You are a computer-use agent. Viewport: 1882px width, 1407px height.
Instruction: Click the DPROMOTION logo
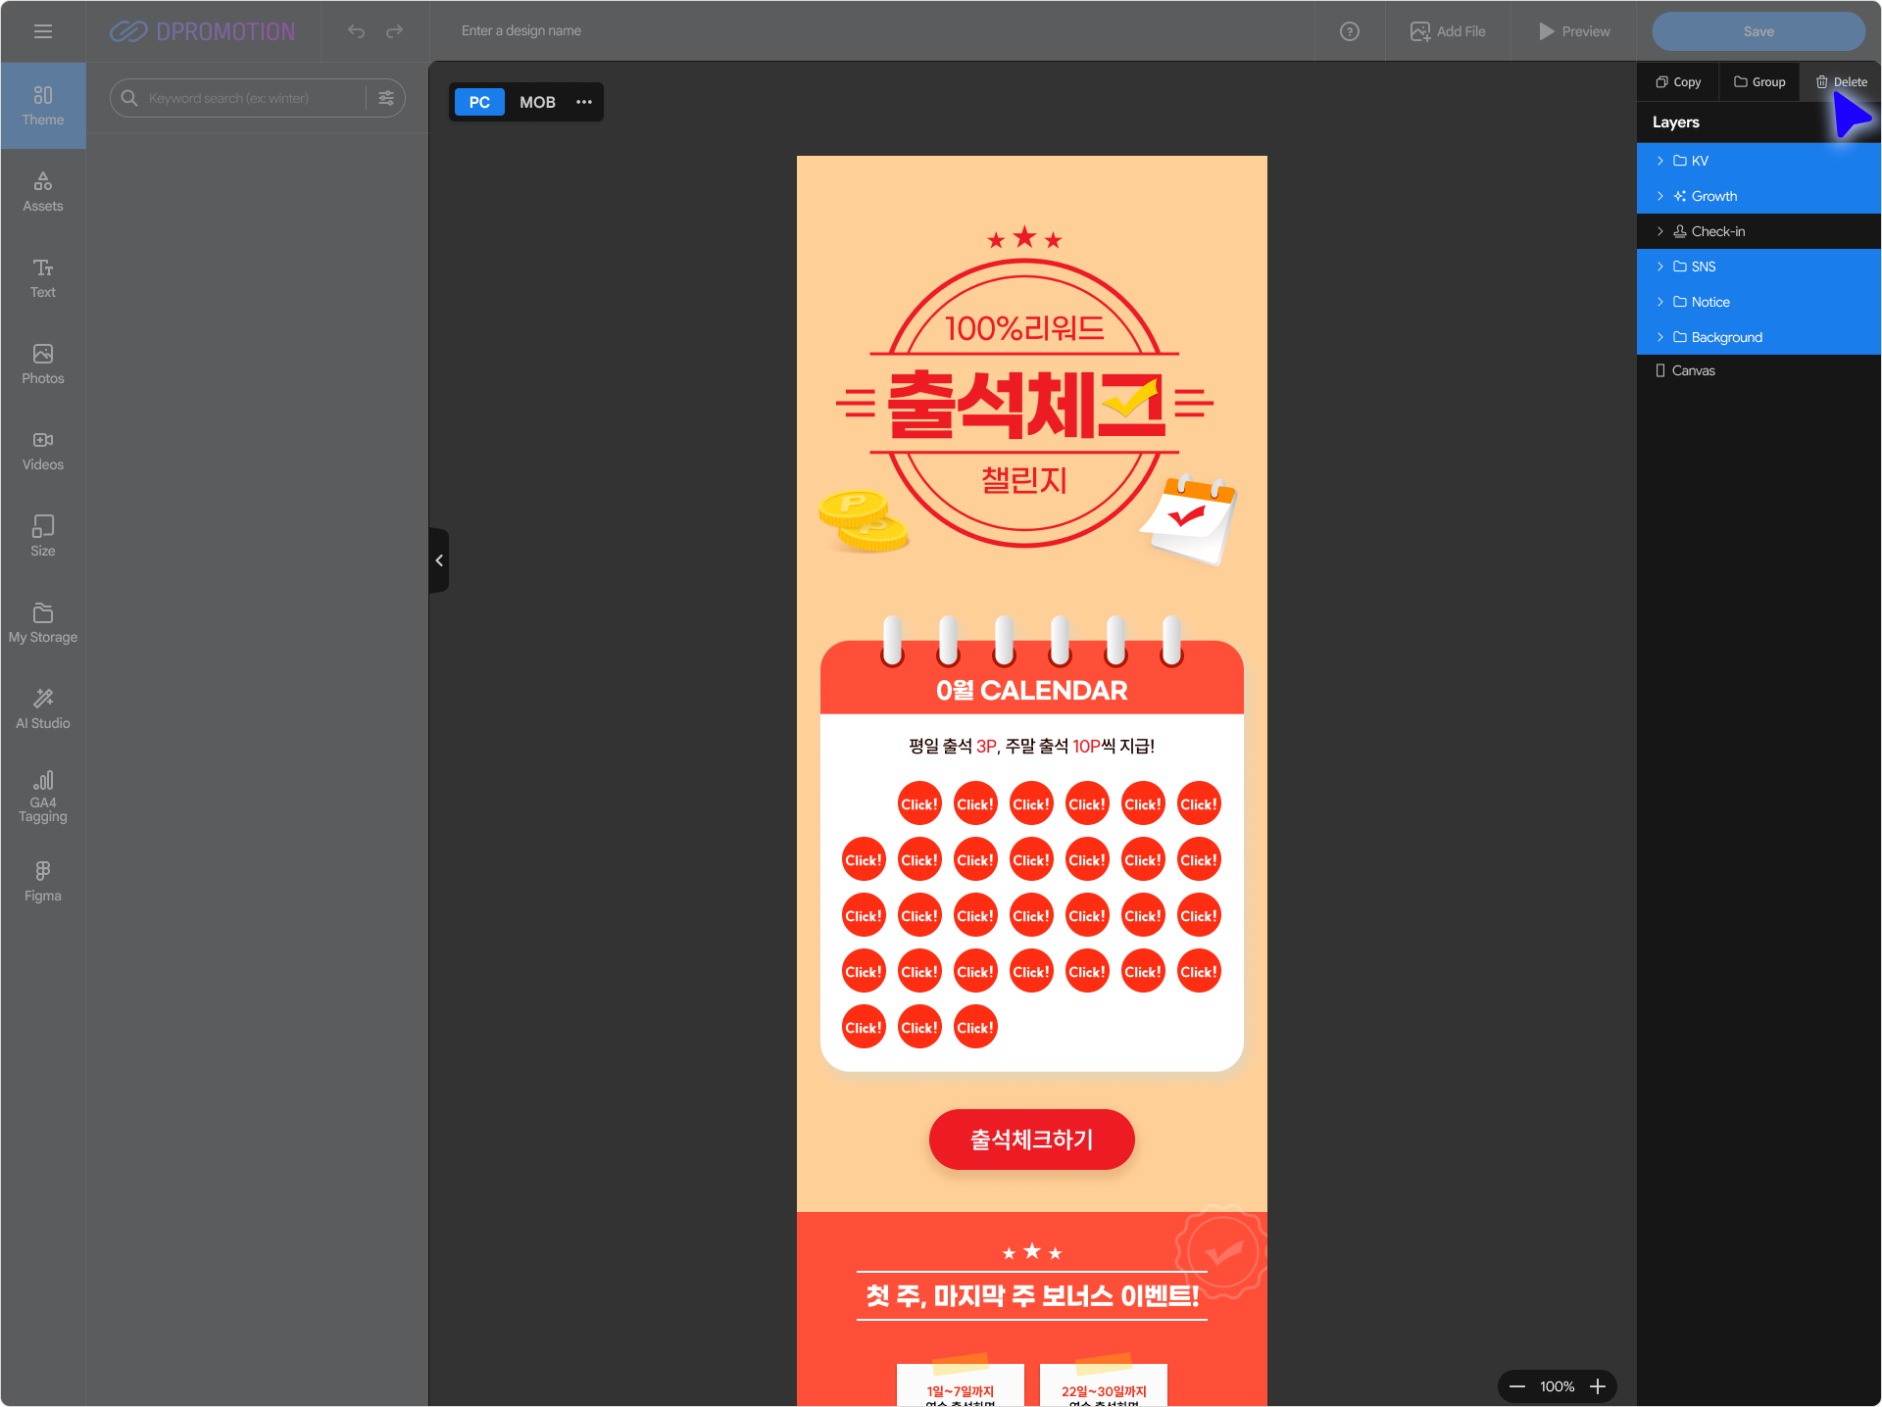tap(202, 31)
